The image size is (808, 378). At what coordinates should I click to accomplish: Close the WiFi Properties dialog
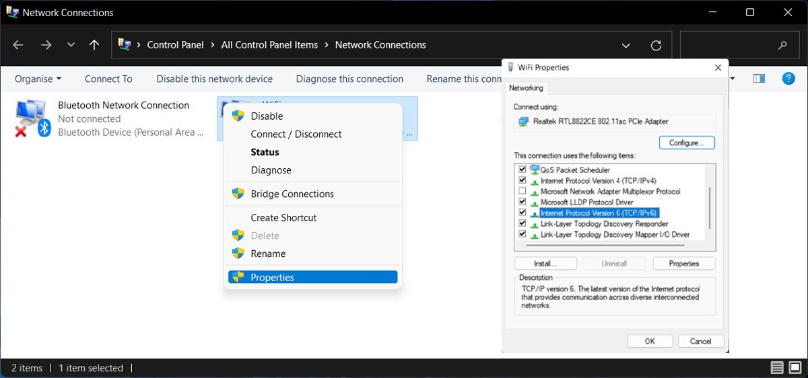(x=718, y=67)
